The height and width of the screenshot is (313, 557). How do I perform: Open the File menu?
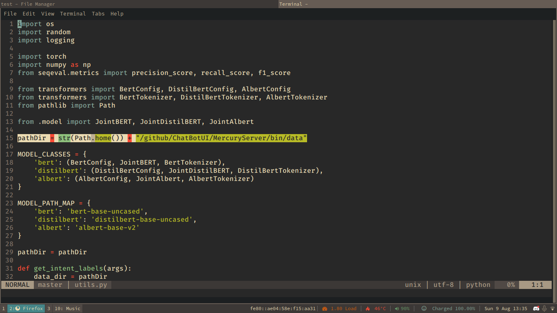10,14
